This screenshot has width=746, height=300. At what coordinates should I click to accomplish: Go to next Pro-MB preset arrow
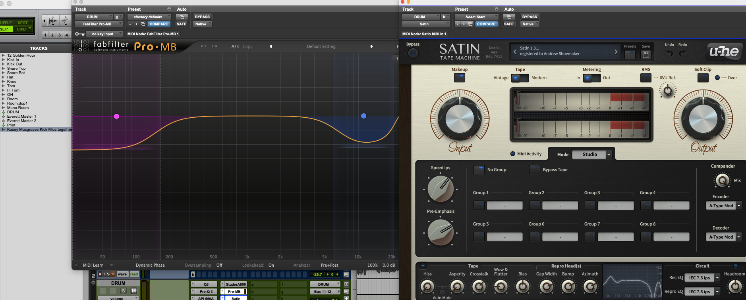pos(371,46)
